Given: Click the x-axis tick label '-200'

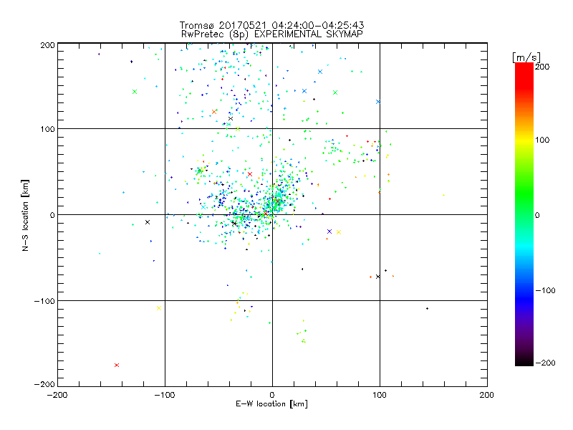Looking at the screenshot, I should (57, 396).
